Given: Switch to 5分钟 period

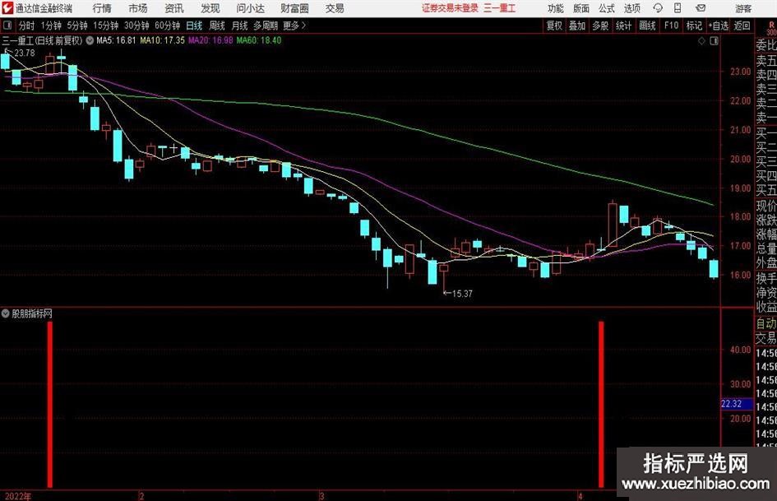Looking at the screenshot, I should point(77,26).
